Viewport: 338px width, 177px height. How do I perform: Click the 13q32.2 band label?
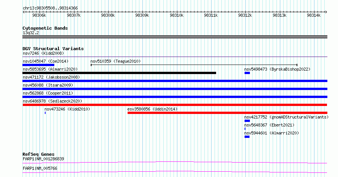point(31,33)
